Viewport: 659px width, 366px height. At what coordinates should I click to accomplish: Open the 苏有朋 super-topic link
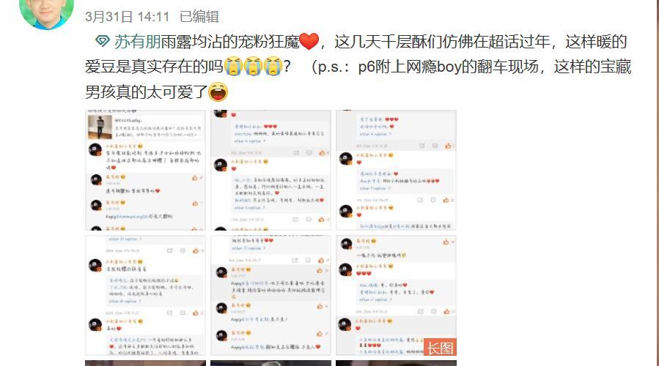[137, 42]
